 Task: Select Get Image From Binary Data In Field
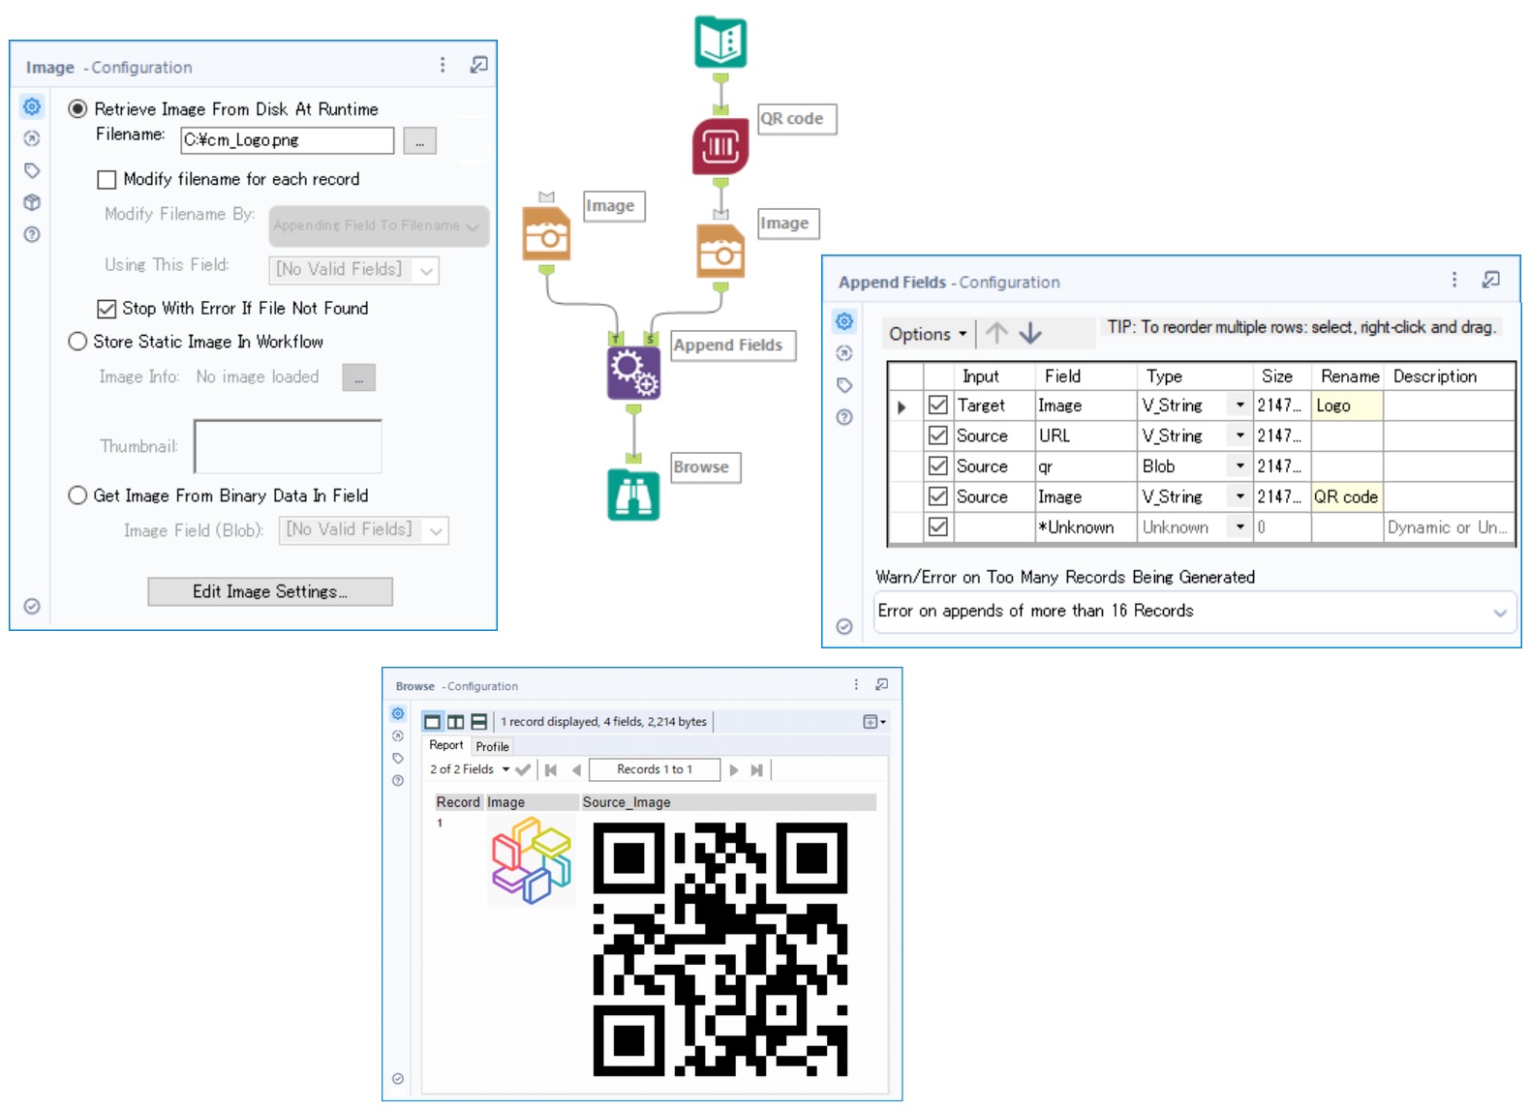pyautogui.click(x=77, y=495)
